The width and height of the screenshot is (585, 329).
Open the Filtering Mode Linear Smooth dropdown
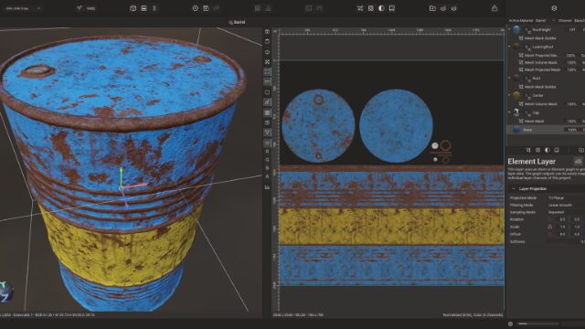(x=566, y=205)
